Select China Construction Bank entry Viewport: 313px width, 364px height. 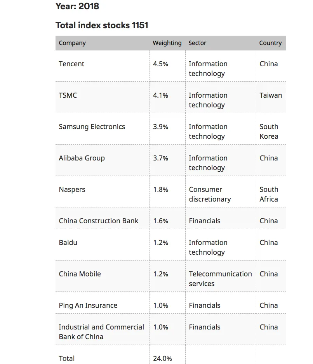click(x=99, y=221)
